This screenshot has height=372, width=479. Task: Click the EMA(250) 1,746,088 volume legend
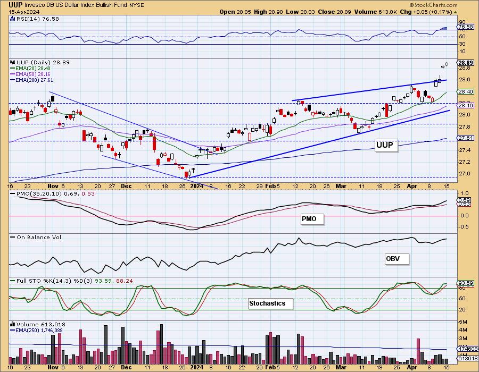tap(36, 331)
